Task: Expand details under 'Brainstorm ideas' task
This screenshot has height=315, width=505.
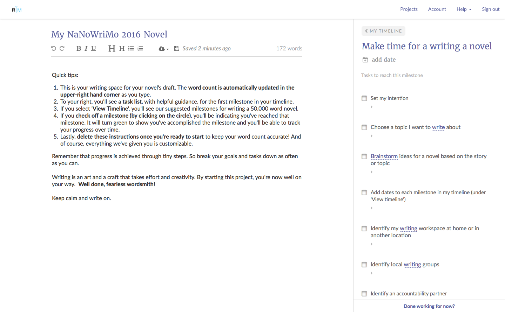Action: (371, 172)
